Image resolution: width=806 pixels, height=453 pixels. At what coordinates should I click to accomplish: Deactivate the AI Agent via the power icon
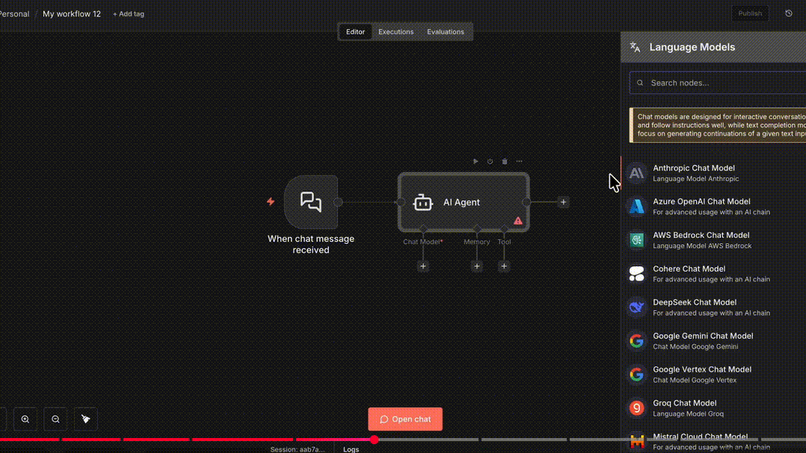490,161
